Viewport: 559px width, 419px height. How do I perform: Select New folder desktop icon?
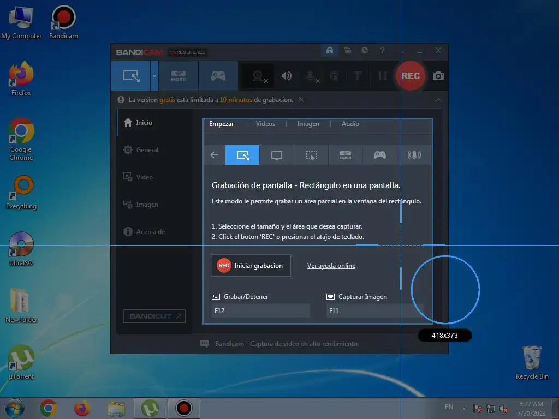point(21,306)
